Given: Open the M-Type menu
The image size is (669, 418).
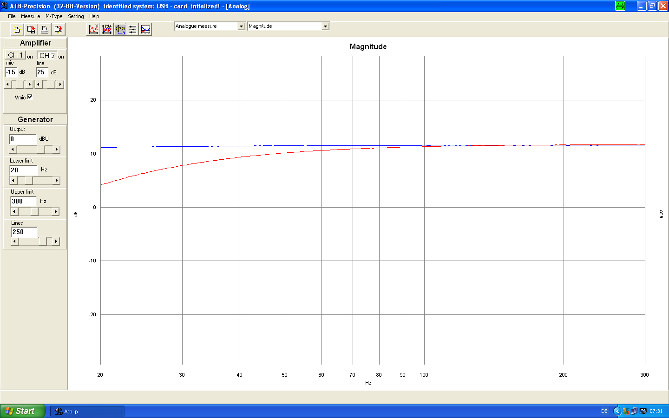Looking at the screenshot, I should [x=54, y=16].
